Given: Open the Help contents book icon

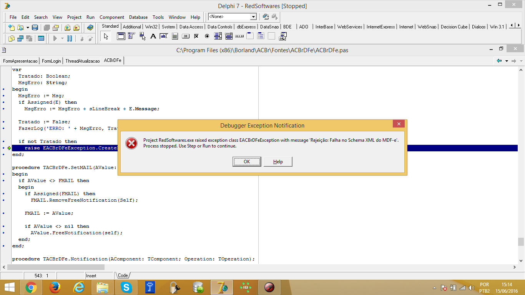Looking at the screenshot, I should [x=90, y=28].
